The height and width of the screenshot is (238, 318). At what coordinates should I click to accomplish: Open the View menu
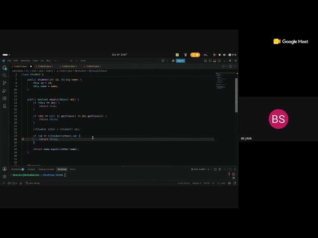(x=35, y=60)
